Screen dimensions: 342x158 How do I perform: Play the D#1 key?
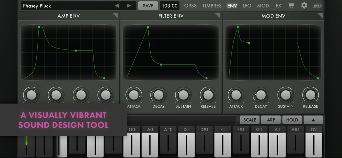(205, 140)
